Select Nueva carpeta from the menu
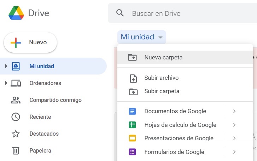The image size is (257, 161). coord(163,57)
